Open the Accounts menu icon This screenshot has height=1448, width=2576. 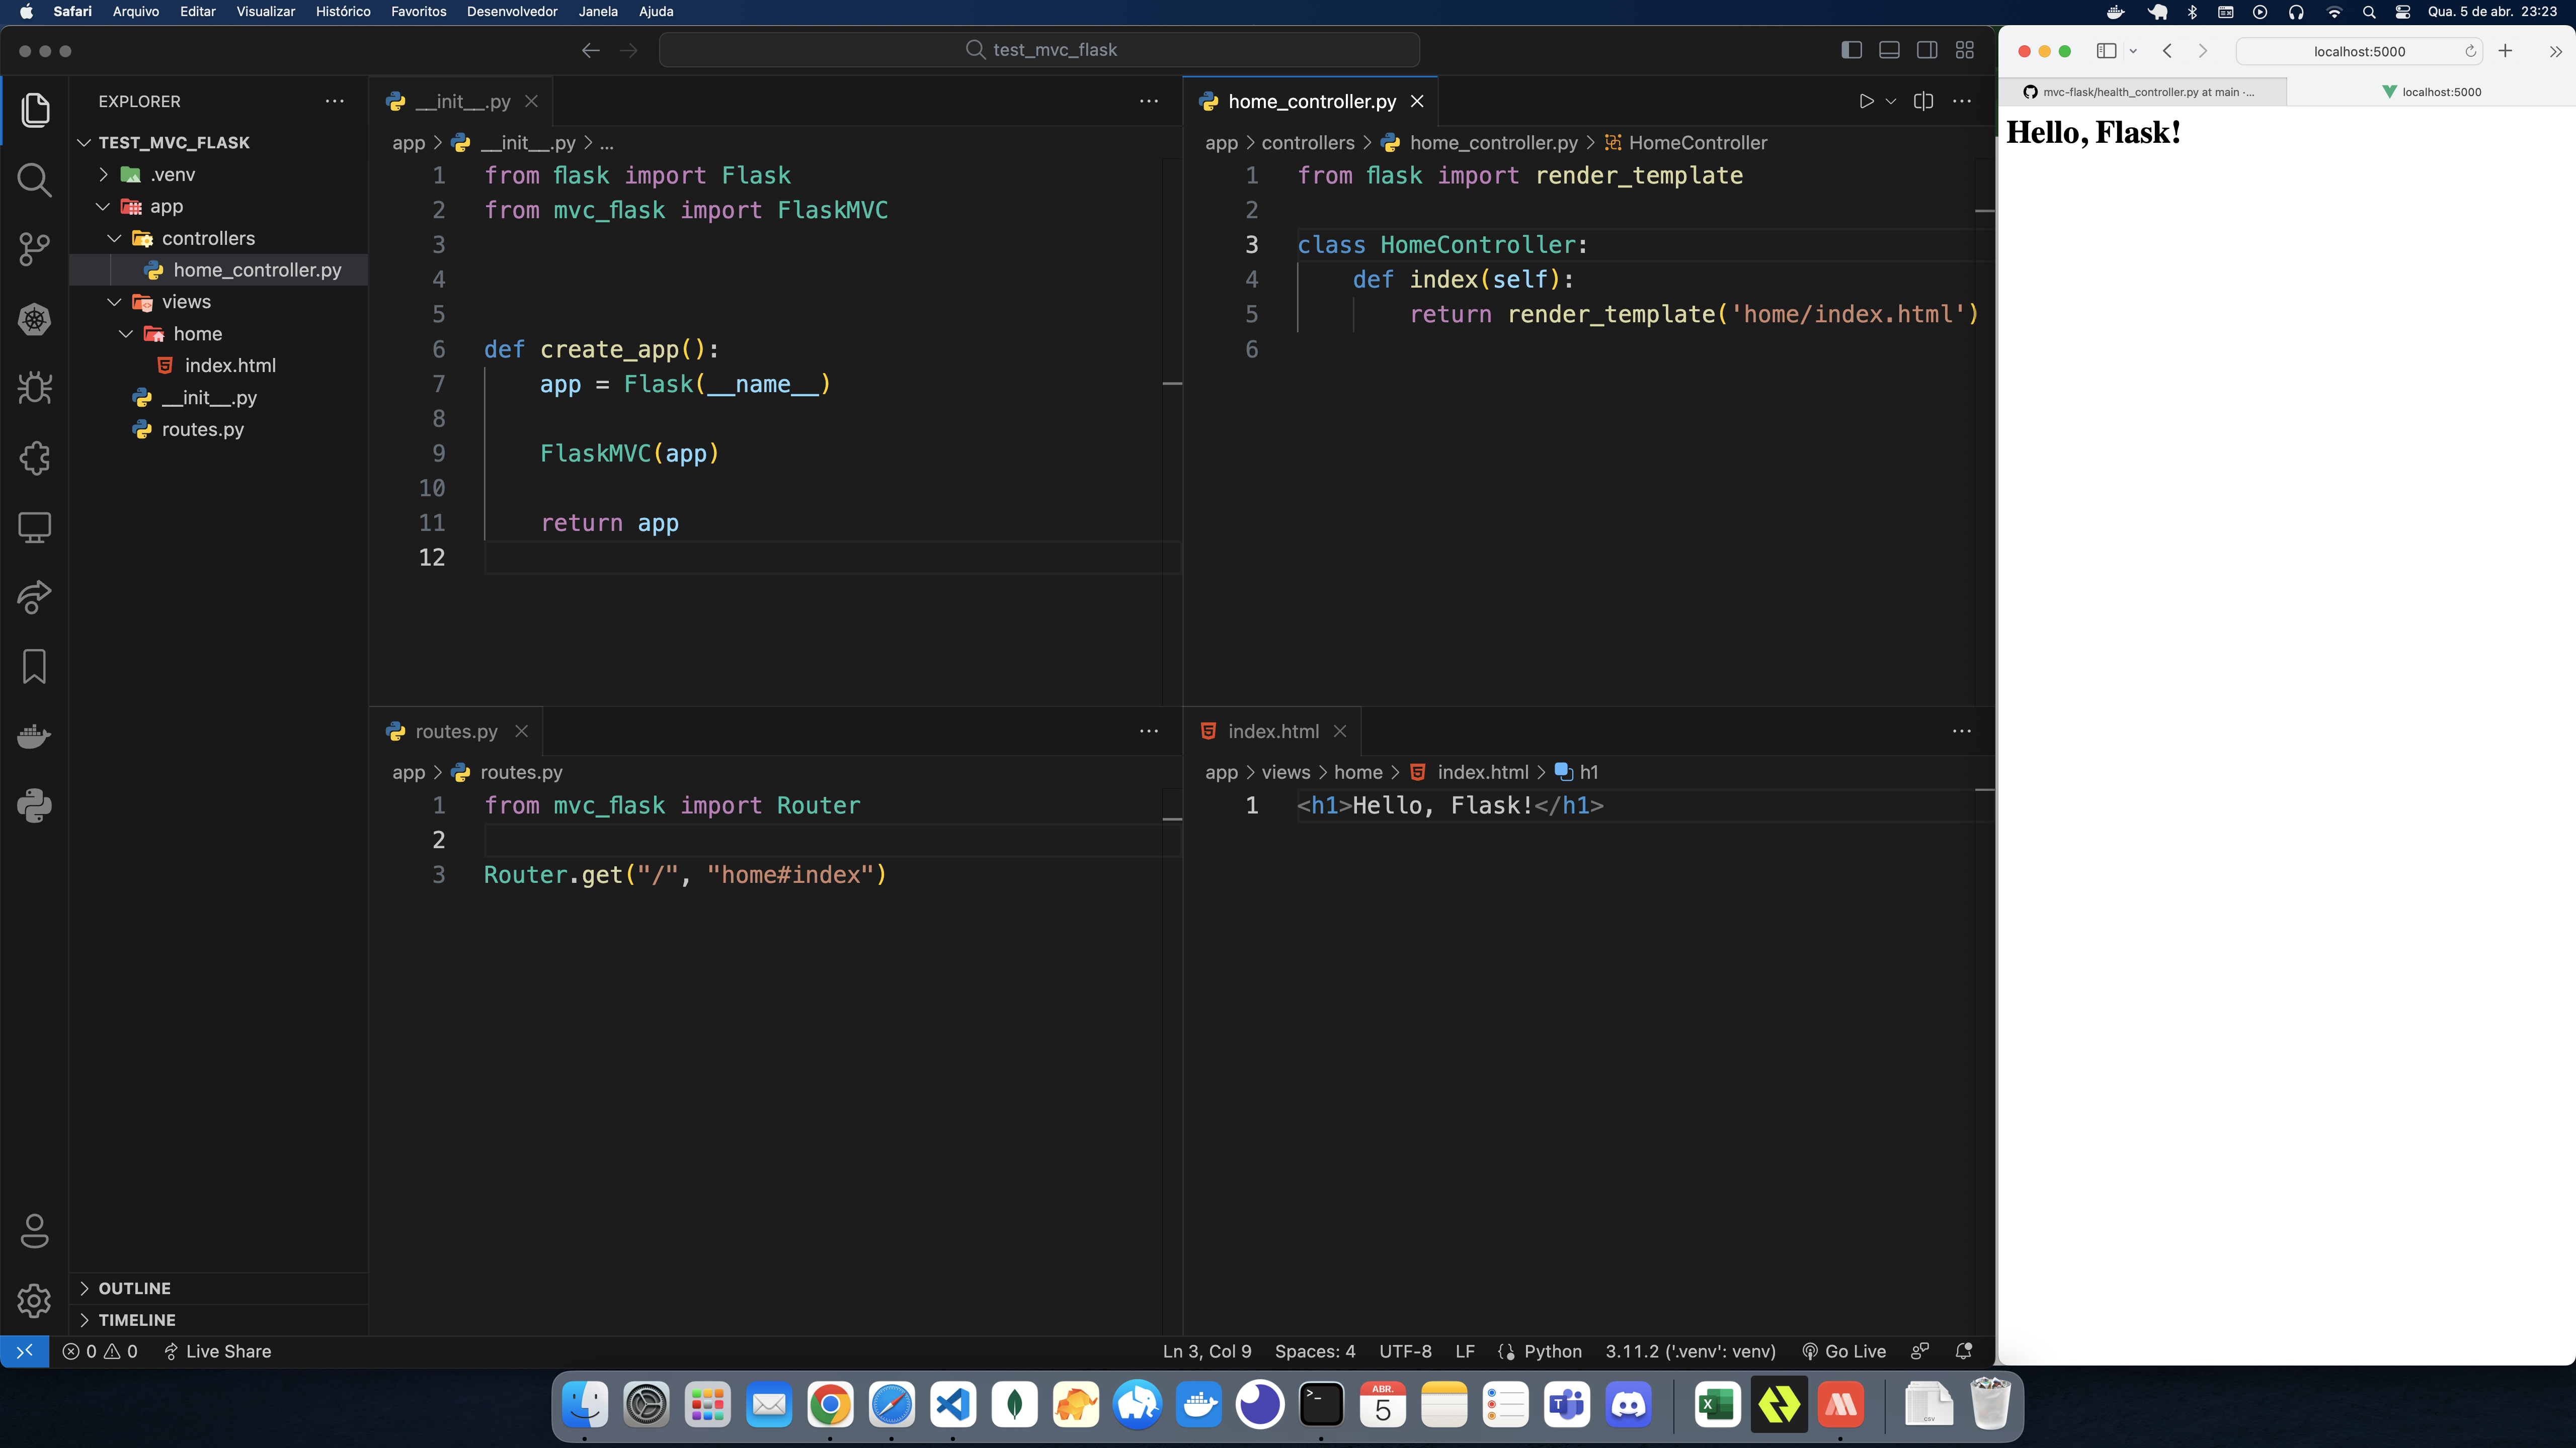coord(34,1231)
